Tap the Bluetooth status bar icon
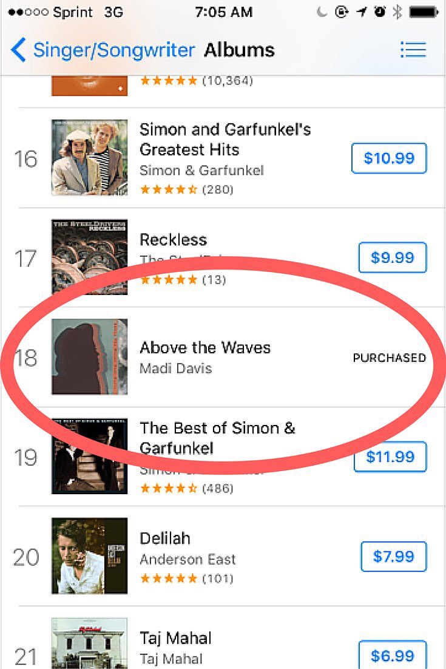This screenshot has height=669, width=446. point(397,12)
